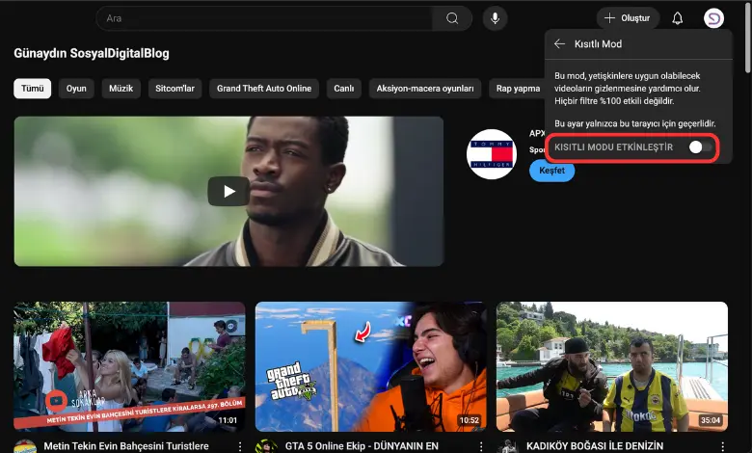The height and width of the screenshot is (453, 752).
Task: Click the page vertical scrollbar
Action: (748, 38)
